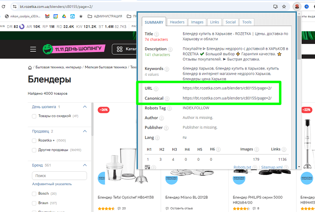Check the Rozetka + seller filter
Screen dimensions: 315x212
tap(34, 141)
